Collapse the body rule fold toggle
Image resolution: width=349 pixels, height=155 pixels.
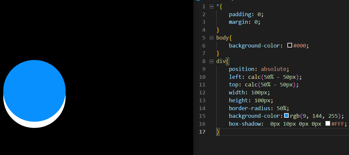212,38
